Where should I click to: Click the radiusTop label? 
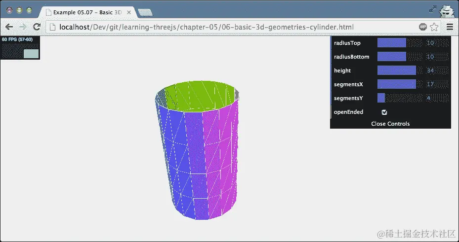coord(347,43)
